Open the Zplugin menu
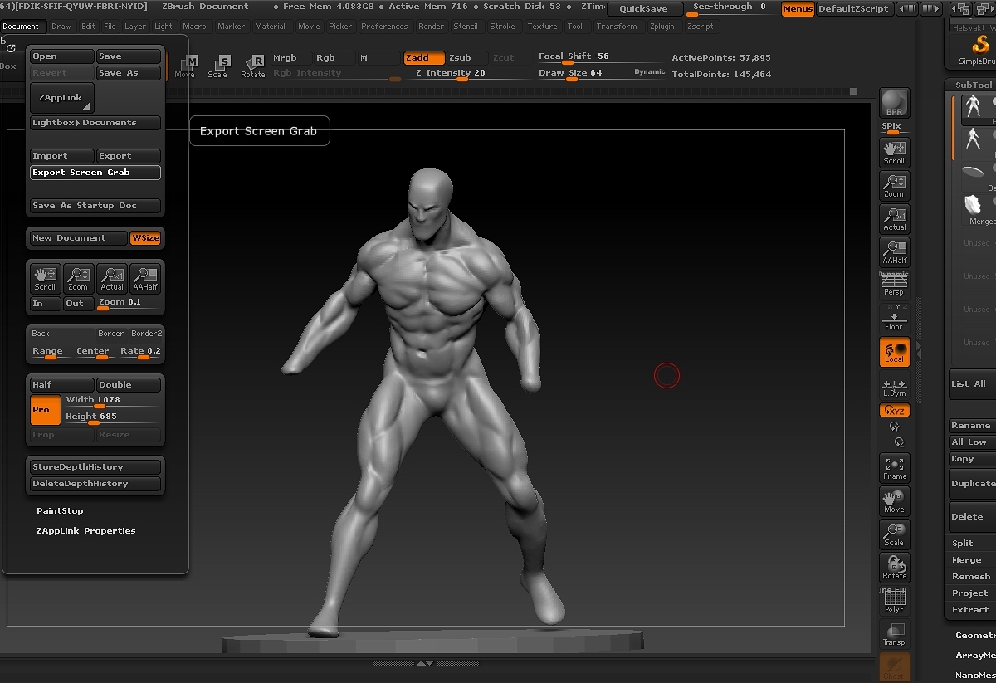 click(662, 27)
